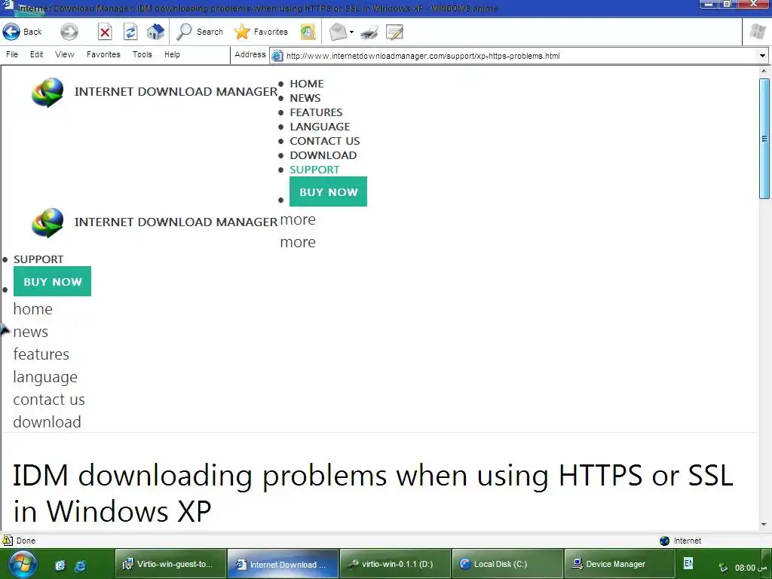Viewport: 772px width, 579px height.
Task: Click the Windows flag throbber icon
Action: tap(758, 32)
